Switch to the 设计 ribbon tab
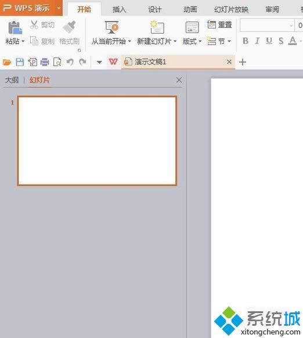 [x=155, y=9]
